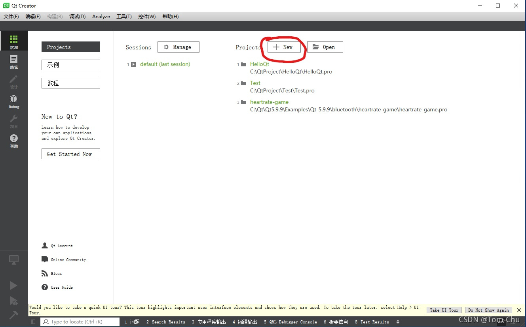Open the default (last session) link
This screenshot has height=327, width=526.
165,64
